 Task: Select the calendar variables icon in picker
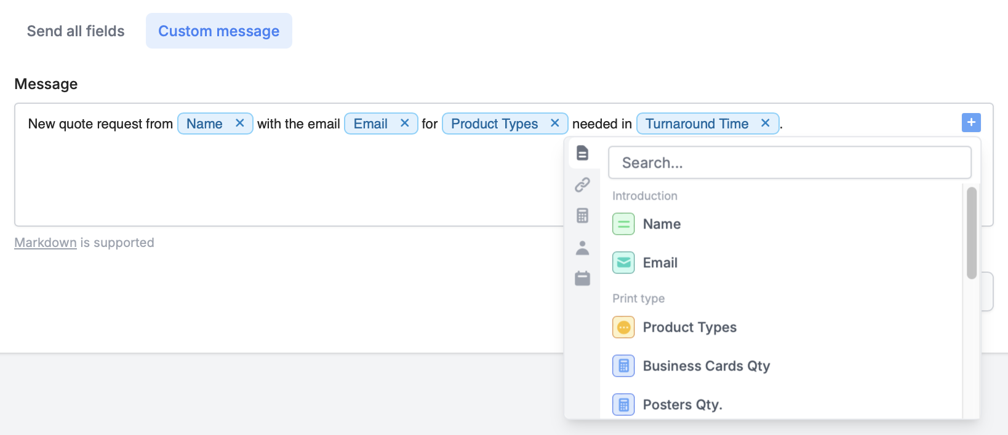pyautogui.click(x=582, y=278)
